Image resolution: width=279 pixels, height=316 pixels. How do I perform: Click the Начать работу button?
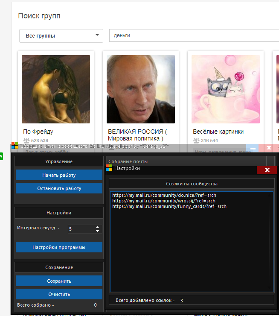pos(59,175)
